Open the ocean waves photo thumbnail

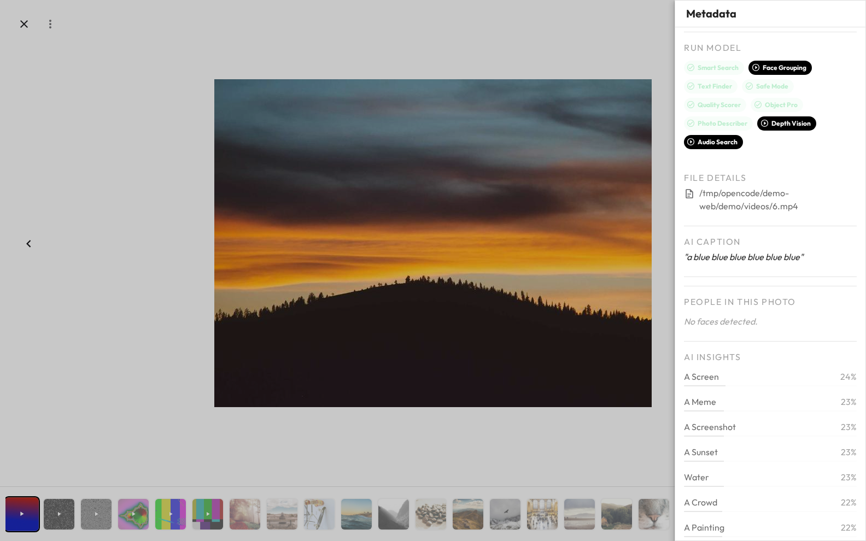tap(356, 514)
